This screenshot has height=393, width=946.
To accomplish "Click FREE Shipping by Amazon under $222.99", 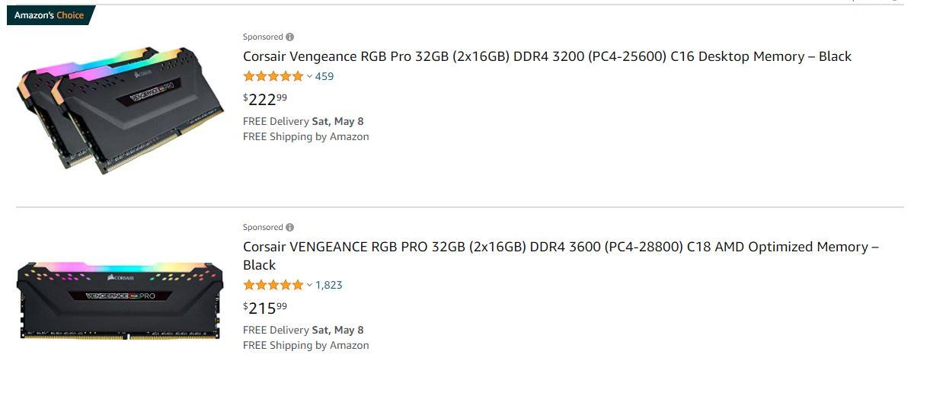I will [x=306, y=136].
